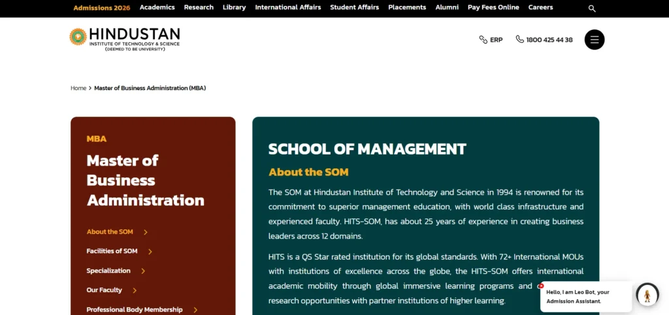This screenshot has width=669, height=315.
Task: Click Master of Business Administration (MBA) breadcrumb
Action: (150, 88)
